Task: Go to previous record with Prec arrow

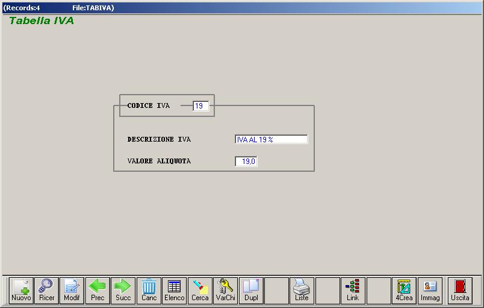Action: (x=98, y=291)
